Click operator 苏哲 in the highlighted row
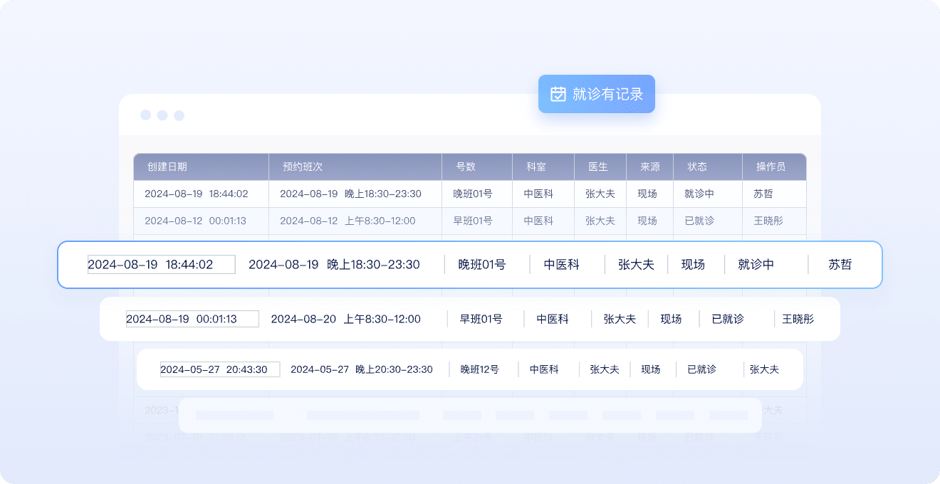This screenshot has height=484, width=940. click(840, 265)
